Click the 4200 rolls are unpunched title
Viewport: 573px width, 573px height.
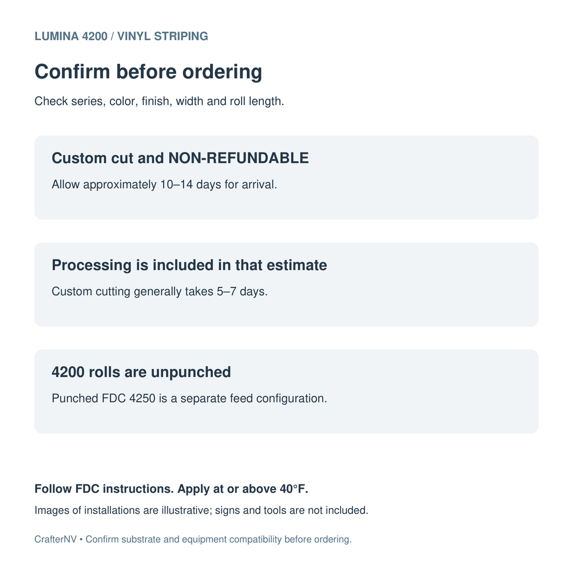[x=142, y=372]
